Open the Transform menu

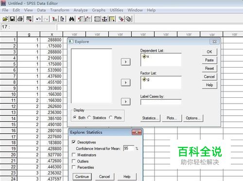60,10
